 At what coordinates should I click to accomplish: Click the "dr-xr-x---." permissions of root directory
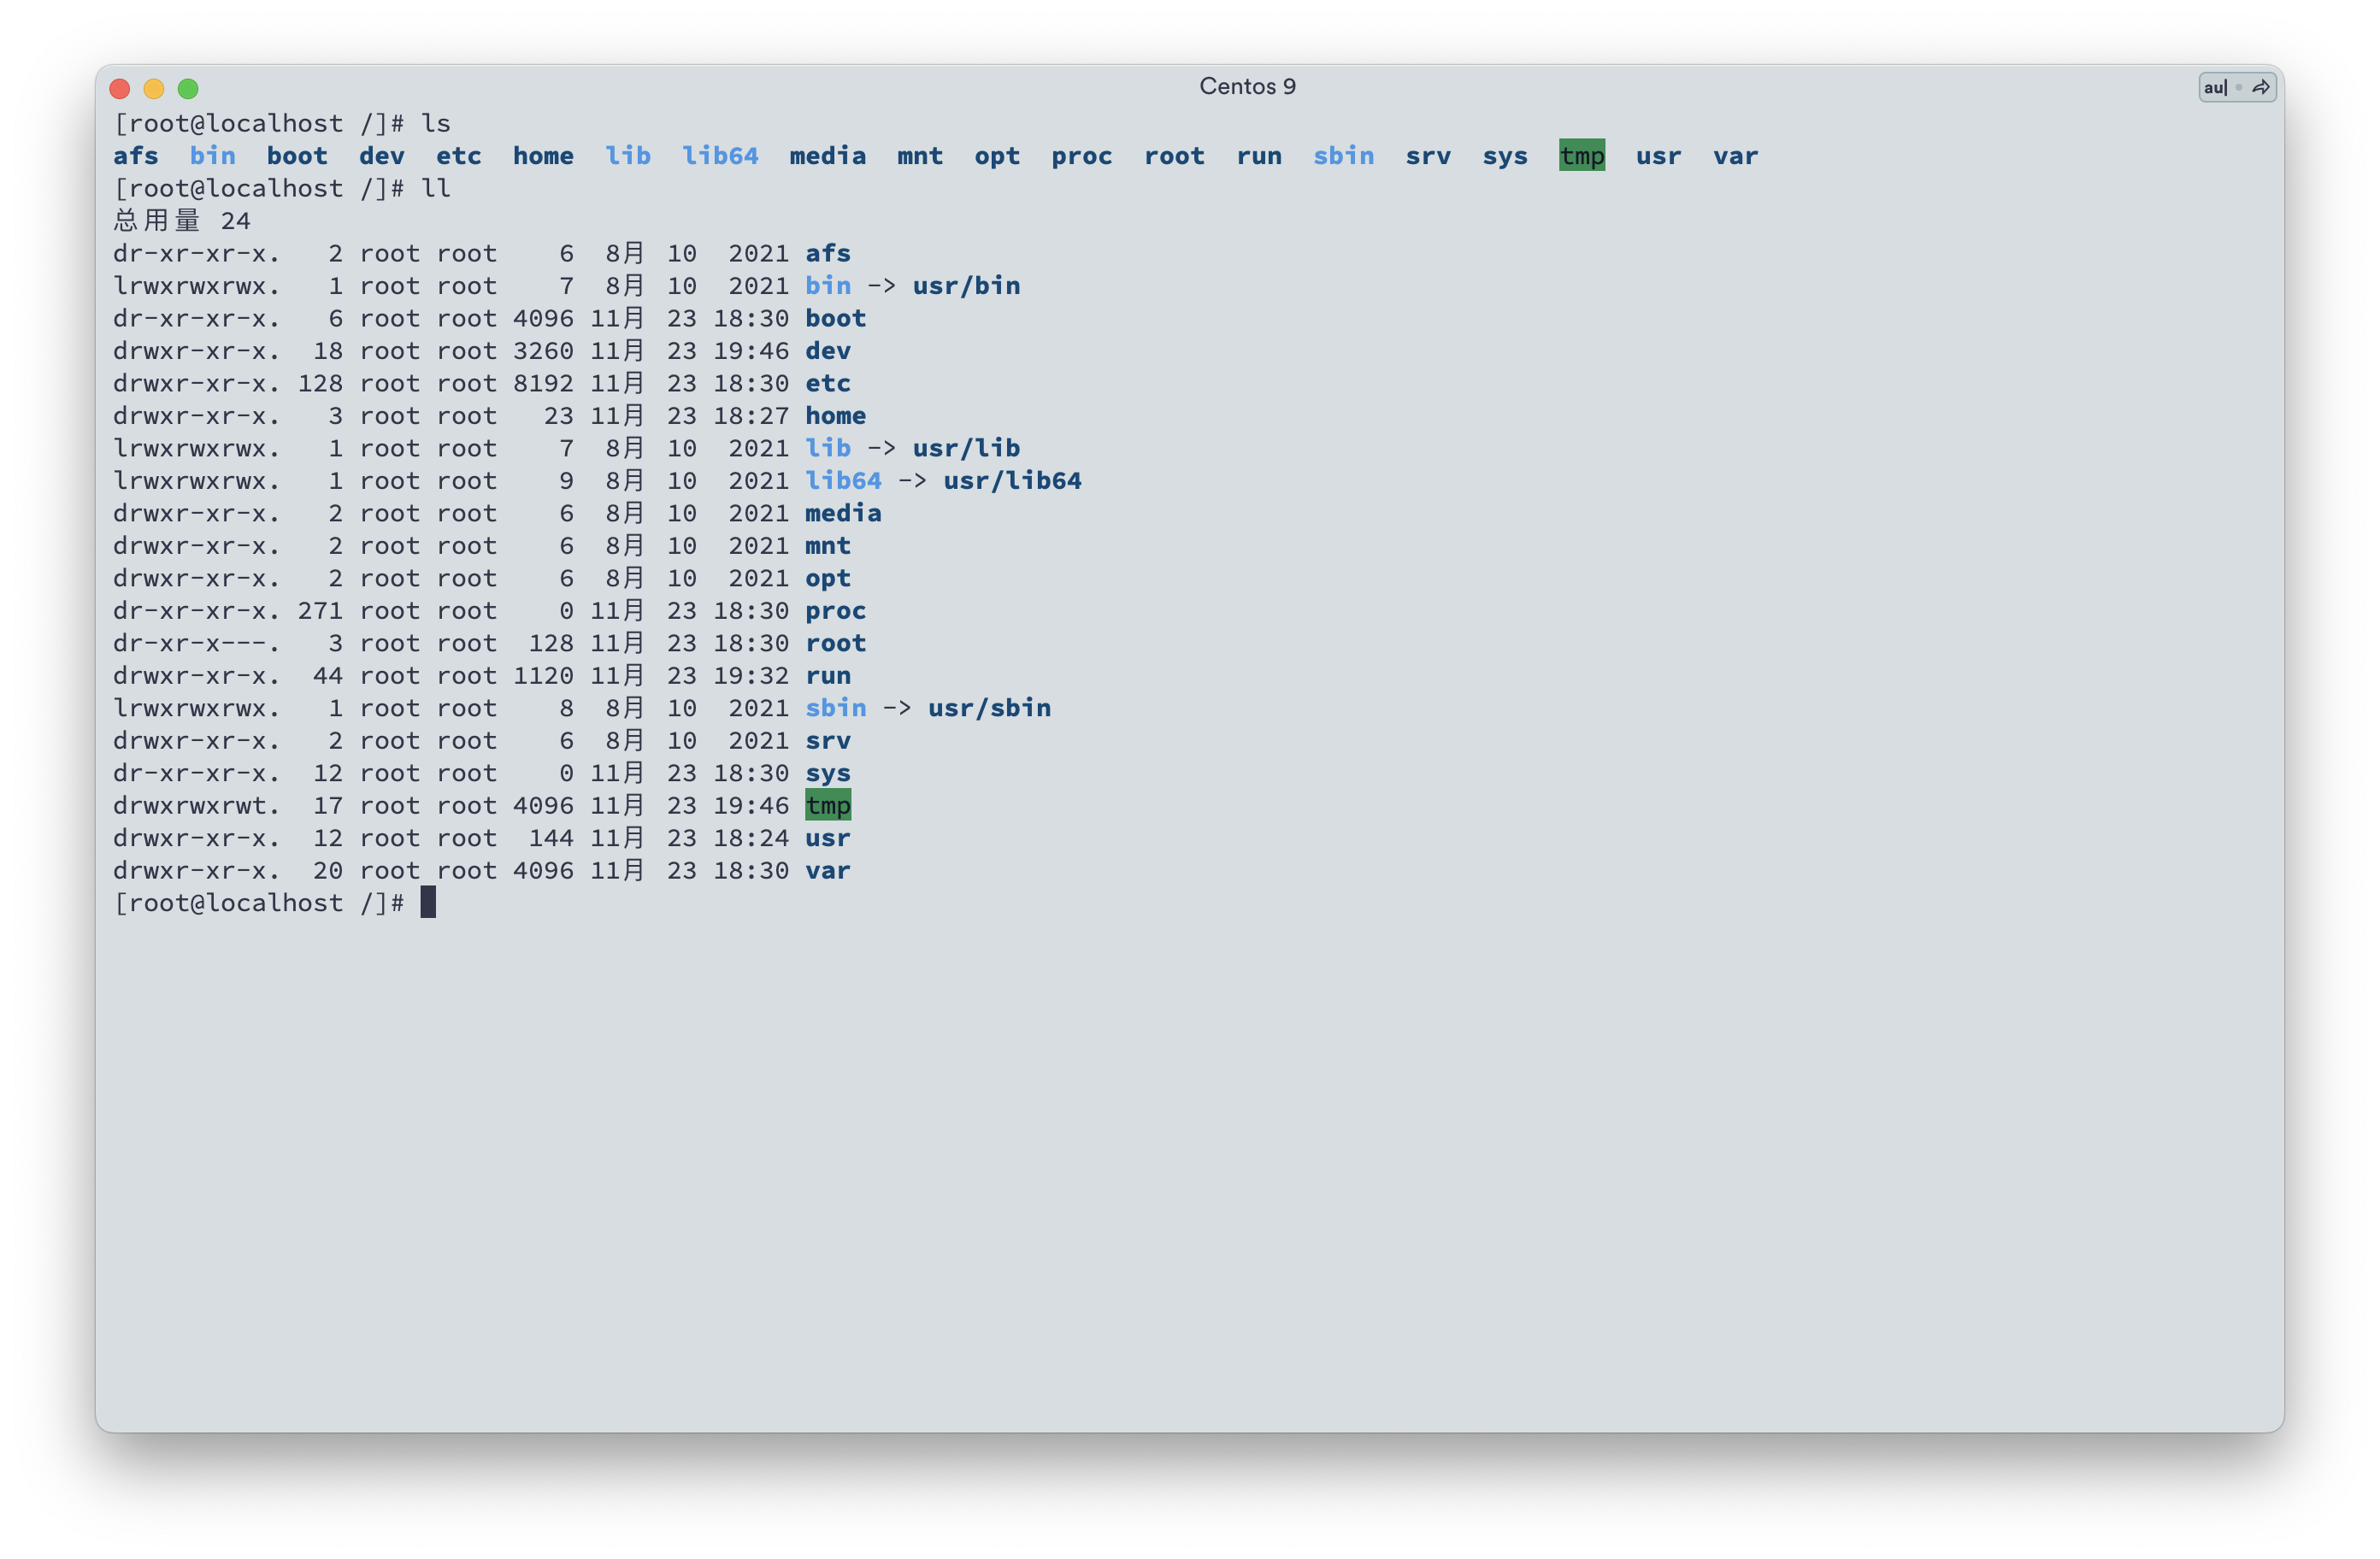tap(197, 643)
